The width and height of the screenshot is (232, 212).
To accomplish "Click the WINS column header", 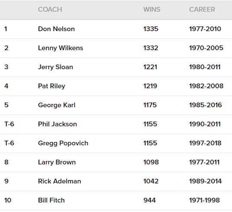I will tap(152, 10).
